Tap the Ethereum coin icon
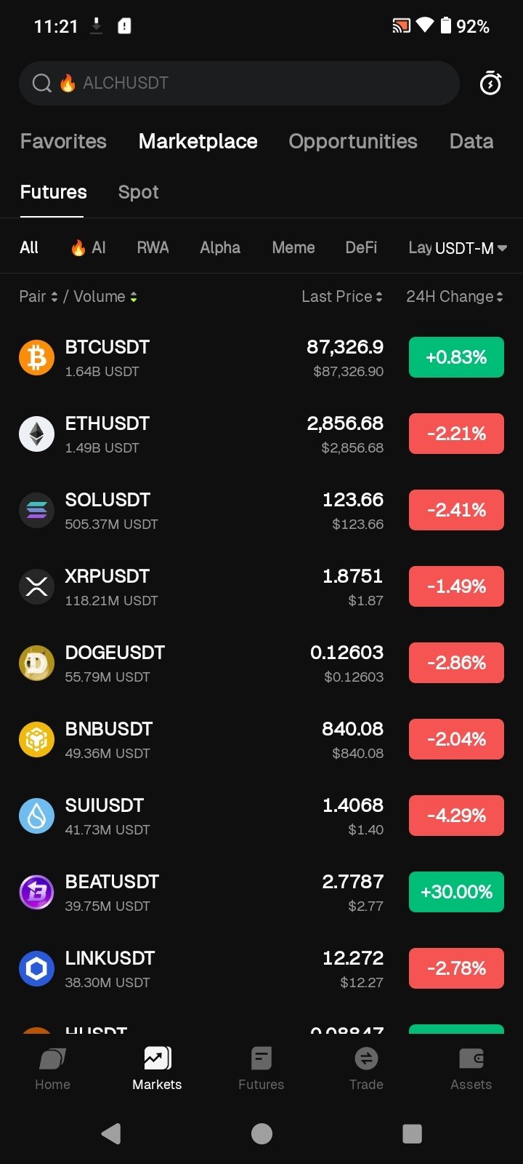The width and height of the screenshot is (523, 1164). pos(36,434)
